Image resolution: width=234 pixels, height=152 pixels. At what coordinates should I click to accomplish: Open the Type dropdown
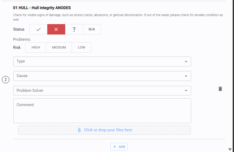point(102,61)
